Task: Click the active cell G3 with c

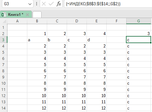Action: 138,40
